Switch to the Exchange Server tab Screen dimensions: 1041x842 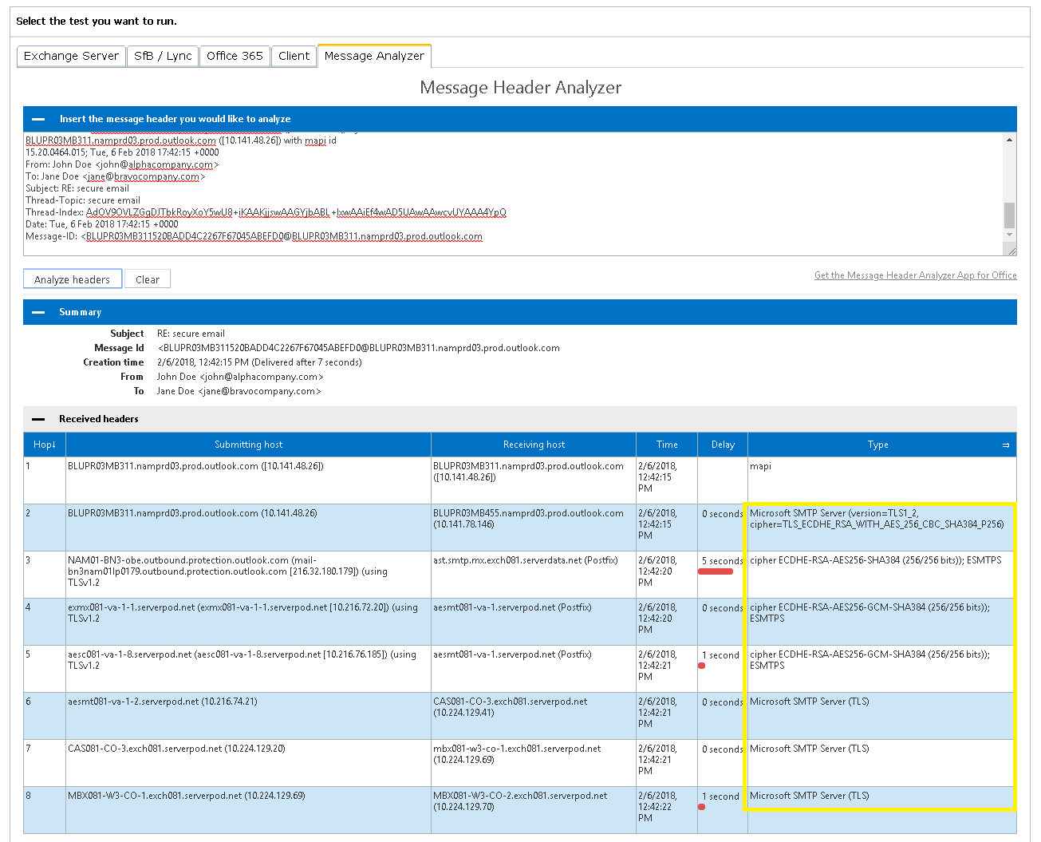[70, 55]
